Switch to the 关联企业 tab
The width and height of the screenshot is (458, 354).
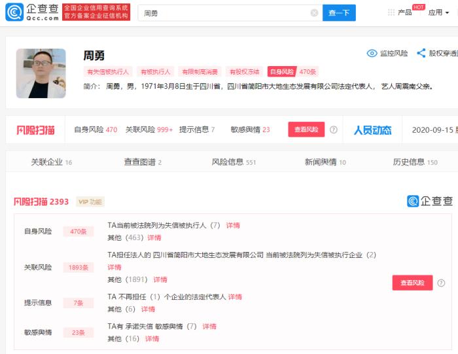(x=51, y=162)
